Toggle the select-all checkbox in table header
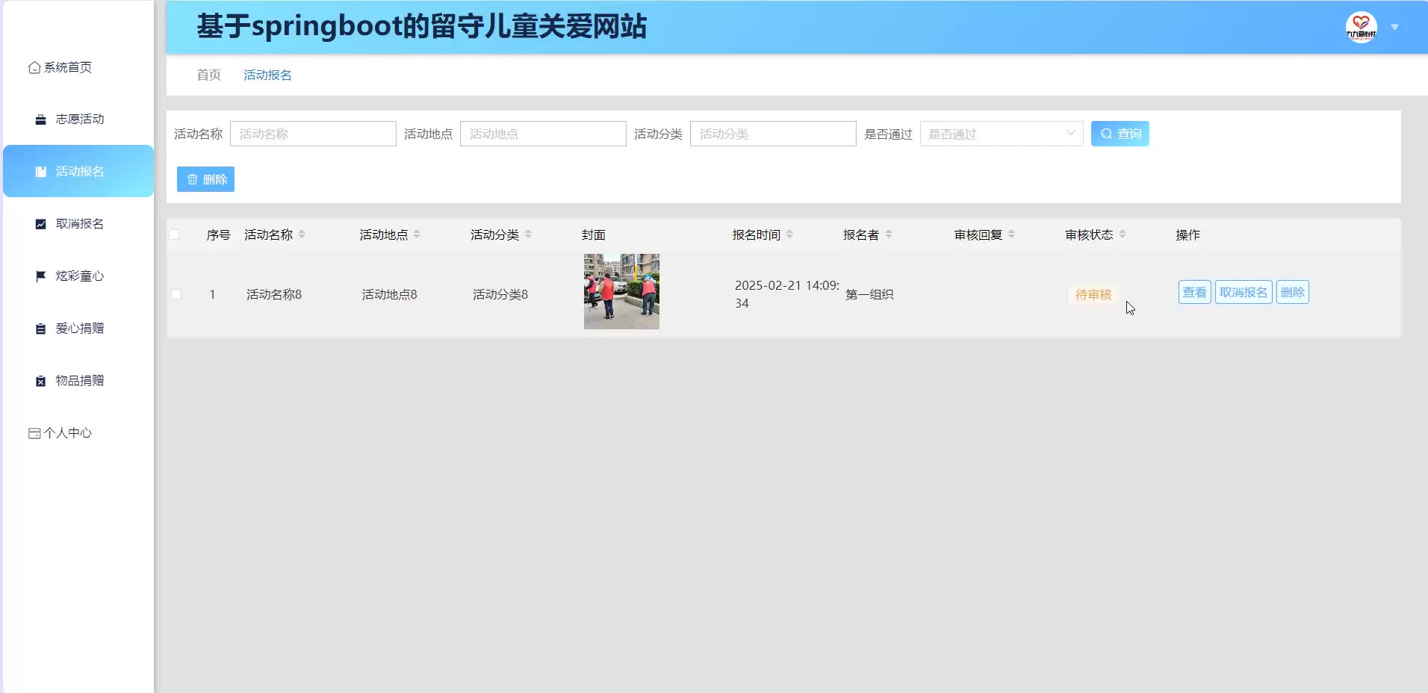Screen dimensions: 1428x693 175,234
